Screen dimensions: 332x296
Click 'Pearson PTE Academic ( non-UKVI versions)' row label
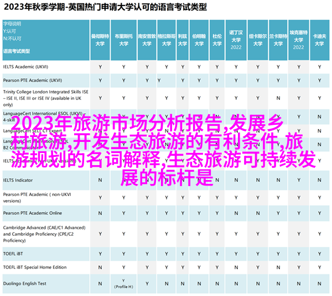coord(37,198)
